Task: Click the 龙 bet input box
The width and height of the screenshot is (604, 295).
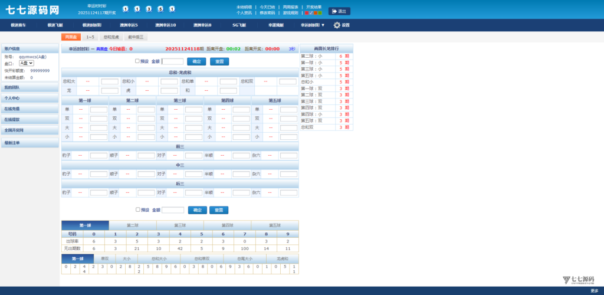Action: [x=110, y=91]
